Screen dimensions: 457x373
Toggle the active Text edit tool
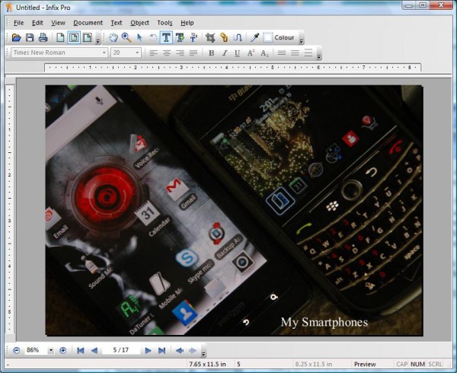point(166,37)
